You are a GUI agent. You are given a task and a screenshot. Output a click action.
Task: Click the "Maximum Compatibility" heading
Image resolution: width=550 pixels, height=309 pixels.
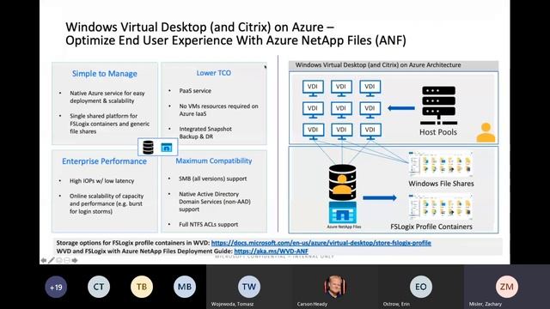click(x=214, y=161)
